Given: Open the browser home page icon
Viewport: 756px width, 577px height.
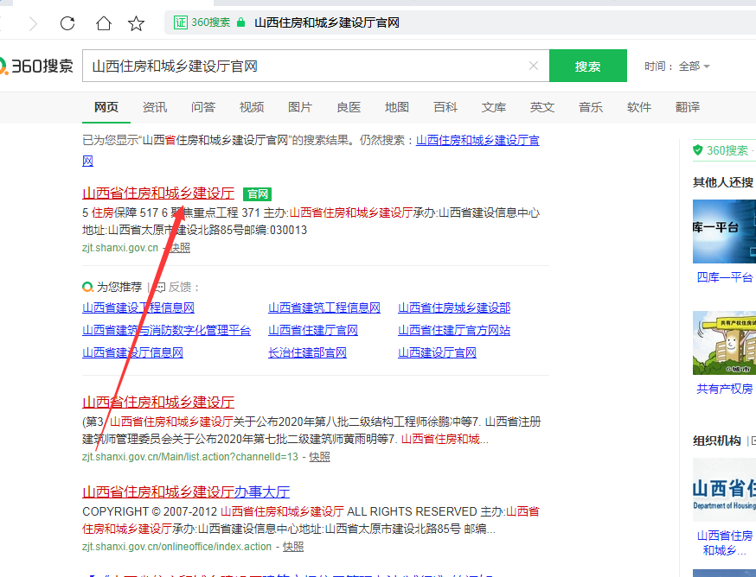Looking at the screenshot, I should coord(103,23).
